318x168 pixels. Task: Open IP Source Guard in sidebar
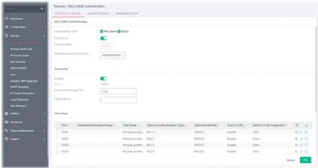pyautogui.click(x=20, y=56)
